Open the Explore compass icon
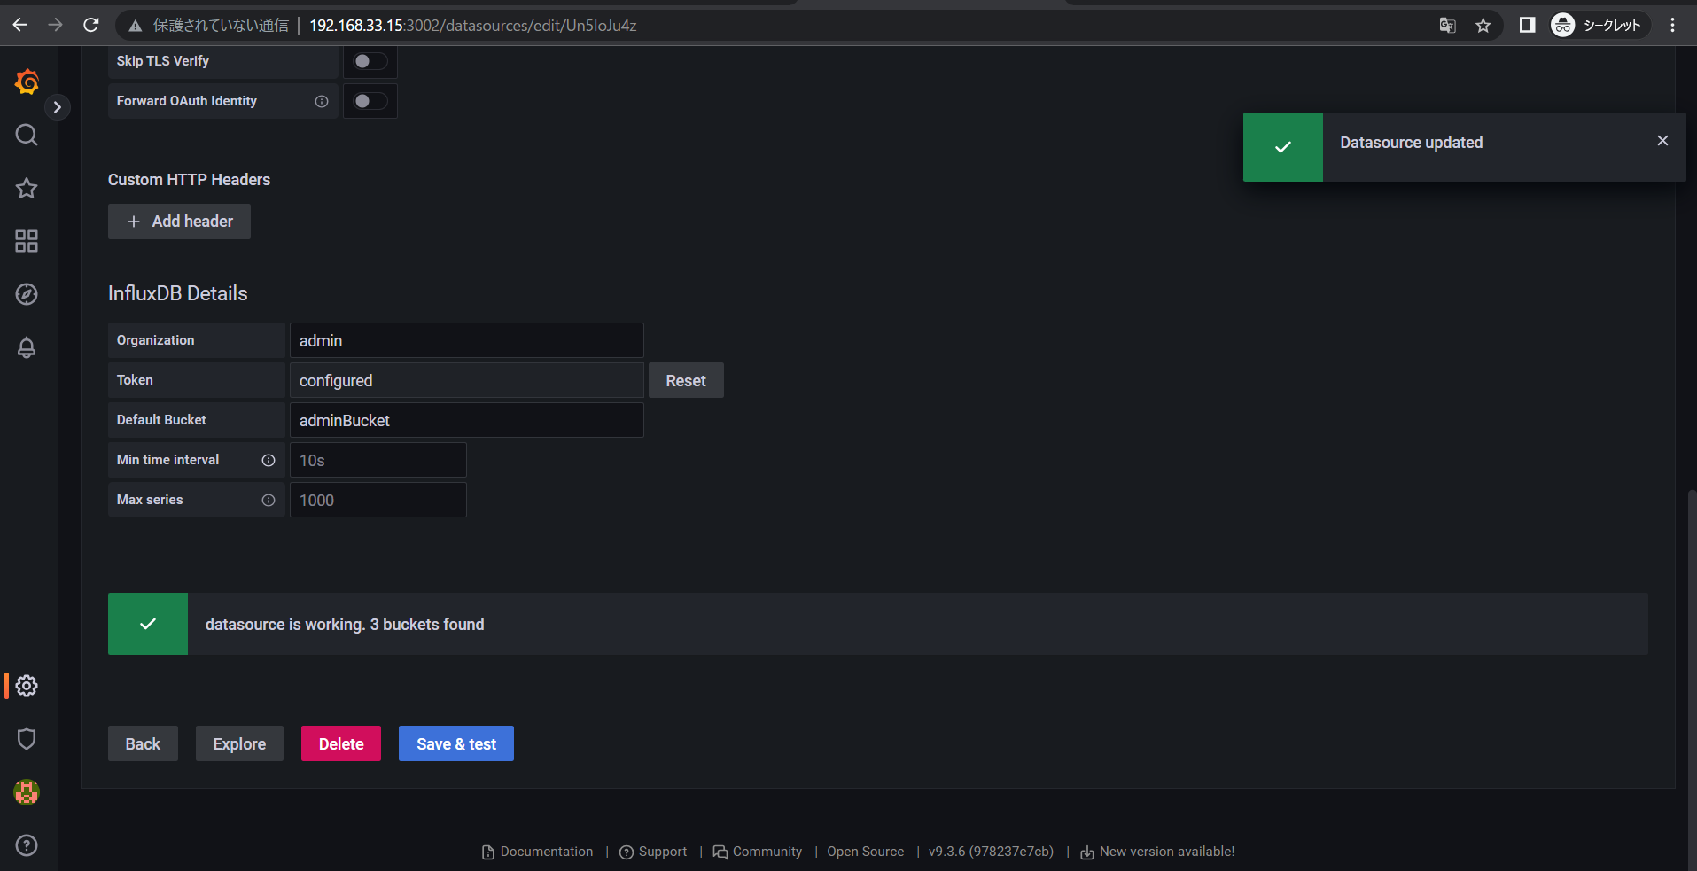 click(x=27, y=294)
